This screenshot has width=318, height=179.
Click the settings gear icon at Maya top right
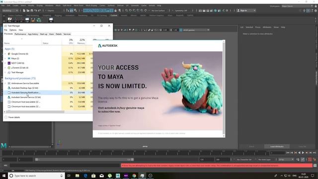click(x=316, y=10)
